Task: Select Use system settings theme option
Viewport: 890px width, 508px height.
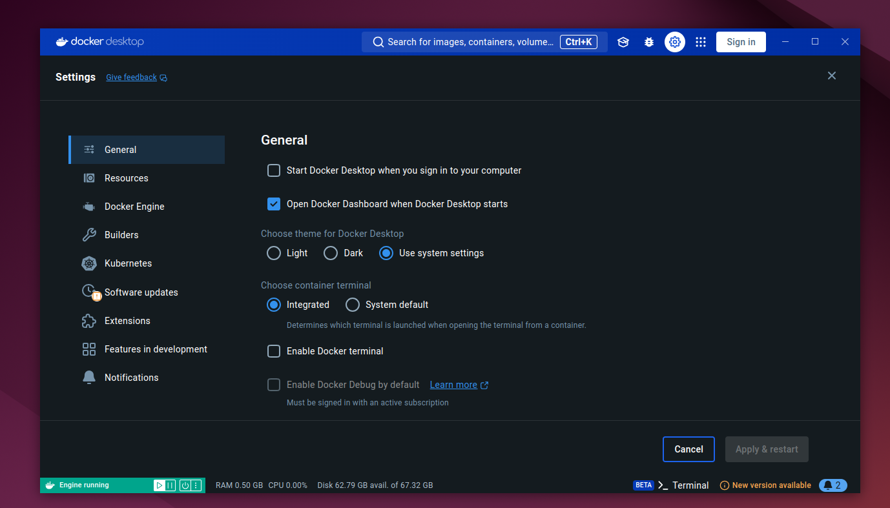Action: 386,253
